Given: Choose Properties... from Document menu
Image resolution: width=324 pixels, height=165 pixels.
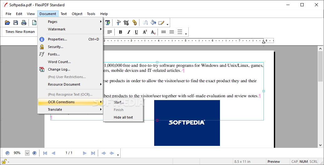Looking at the screenshot, I should (70, 39).
